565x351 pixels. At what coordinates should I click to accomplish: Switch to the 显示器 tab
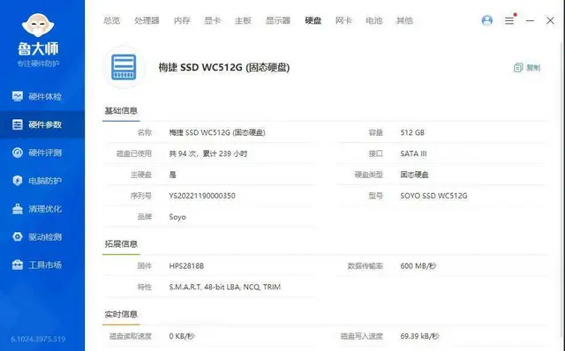[x=278, y=20]
